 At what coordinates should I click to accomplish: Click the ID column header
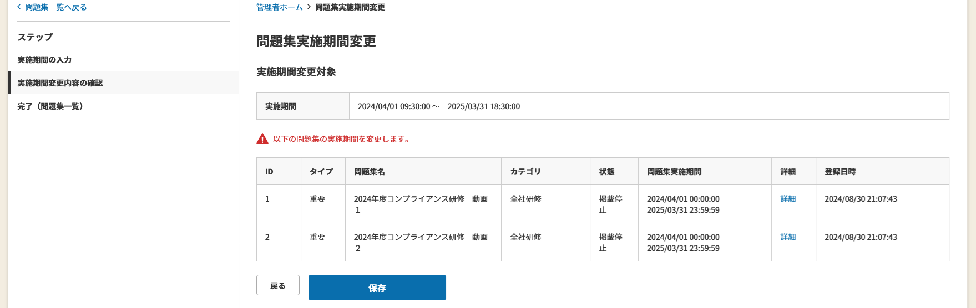tap(279, 172)
